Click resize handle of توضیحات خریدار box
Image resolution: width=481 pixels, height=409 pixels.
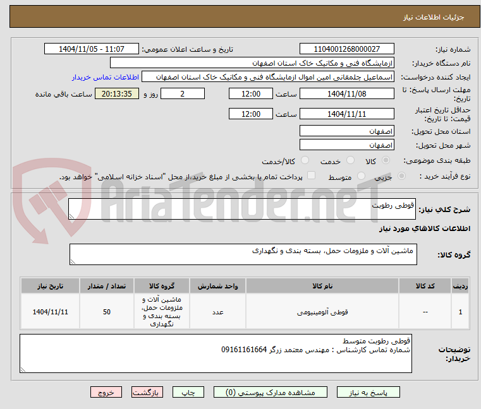pyautogui.click(x=23, y=370)
